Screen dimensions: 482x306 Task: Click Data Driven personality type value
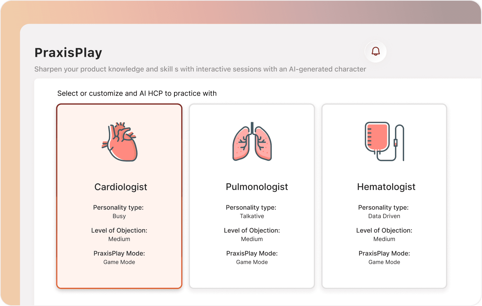click(384, 216)
